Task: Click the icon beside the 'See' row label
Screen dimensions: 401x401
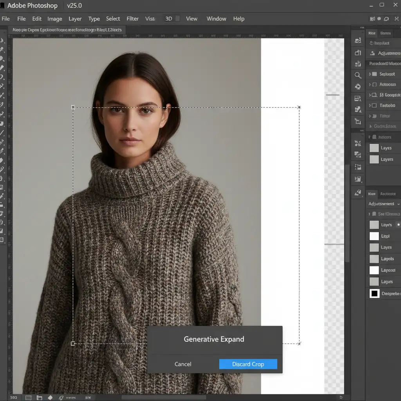Action: click(374, 214)
